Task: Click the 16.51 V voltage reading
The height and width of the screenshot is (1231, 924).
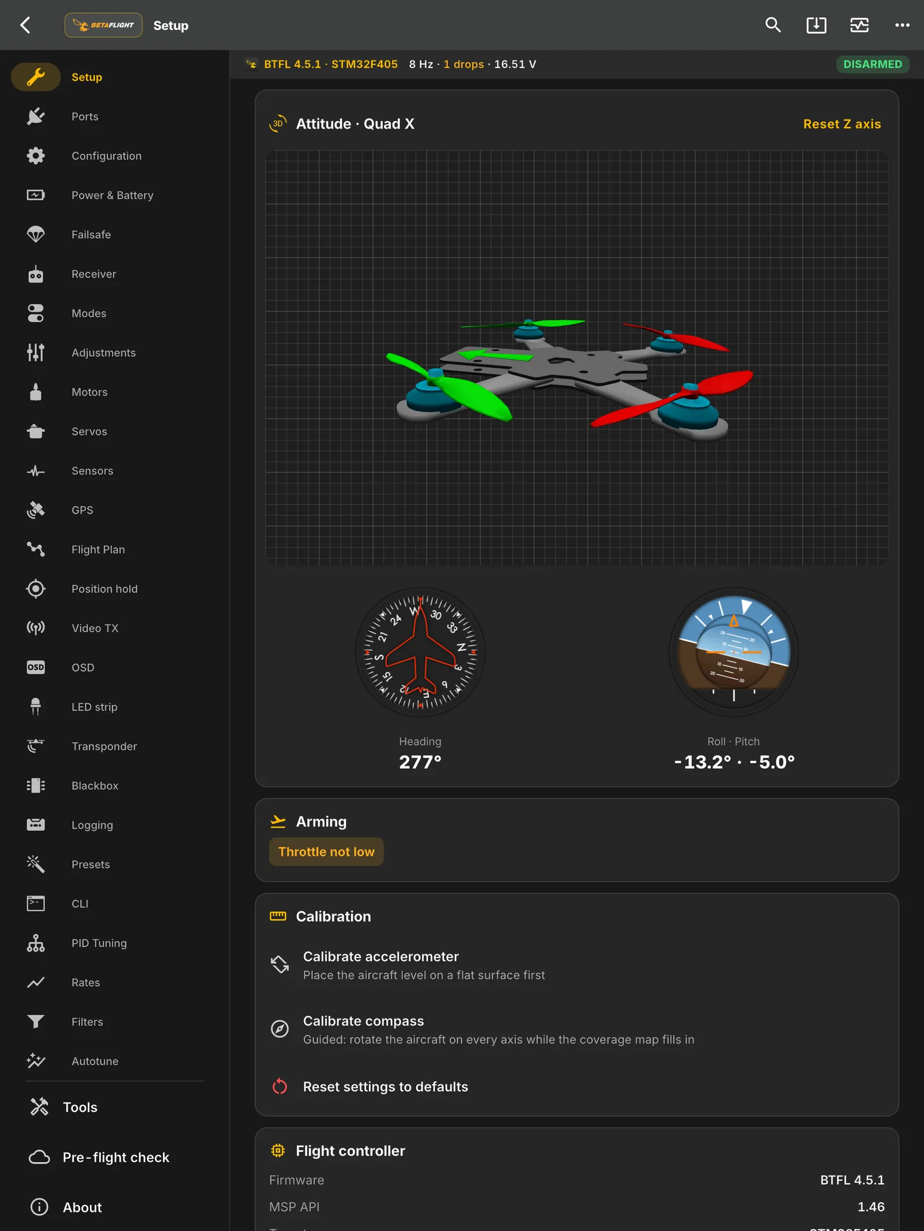Action: (x=515, y=64)
